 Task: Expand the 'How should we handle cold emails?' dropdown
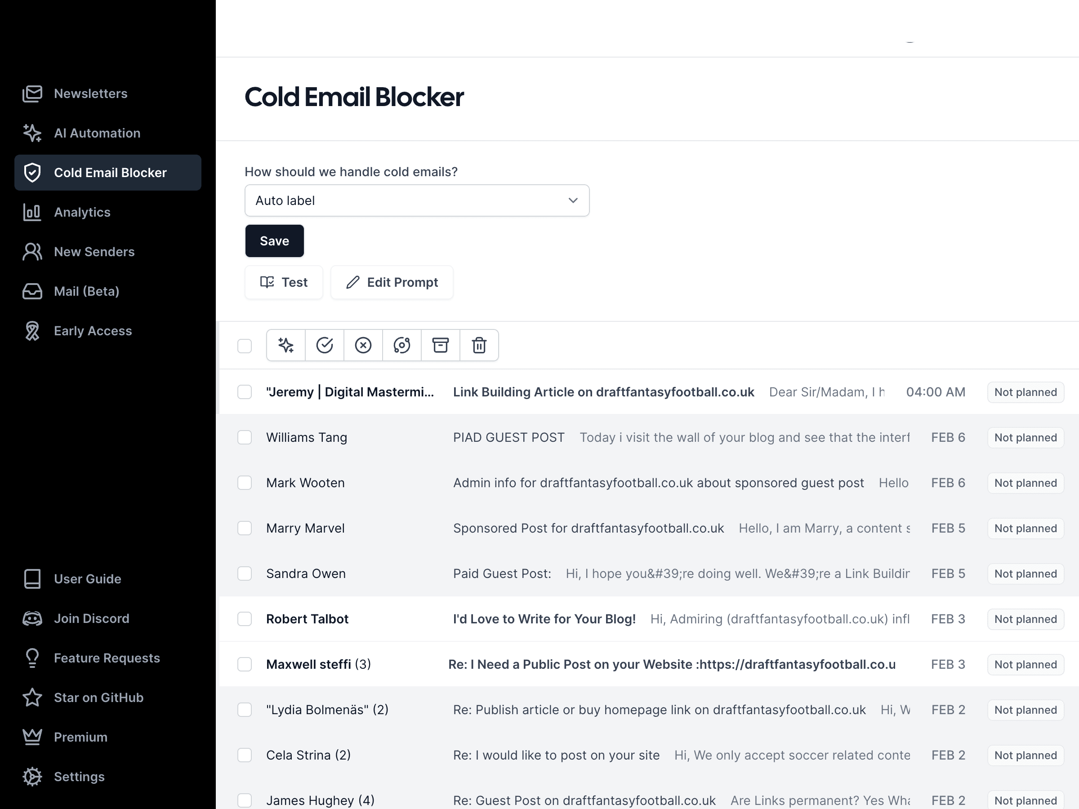coord(416,200)
